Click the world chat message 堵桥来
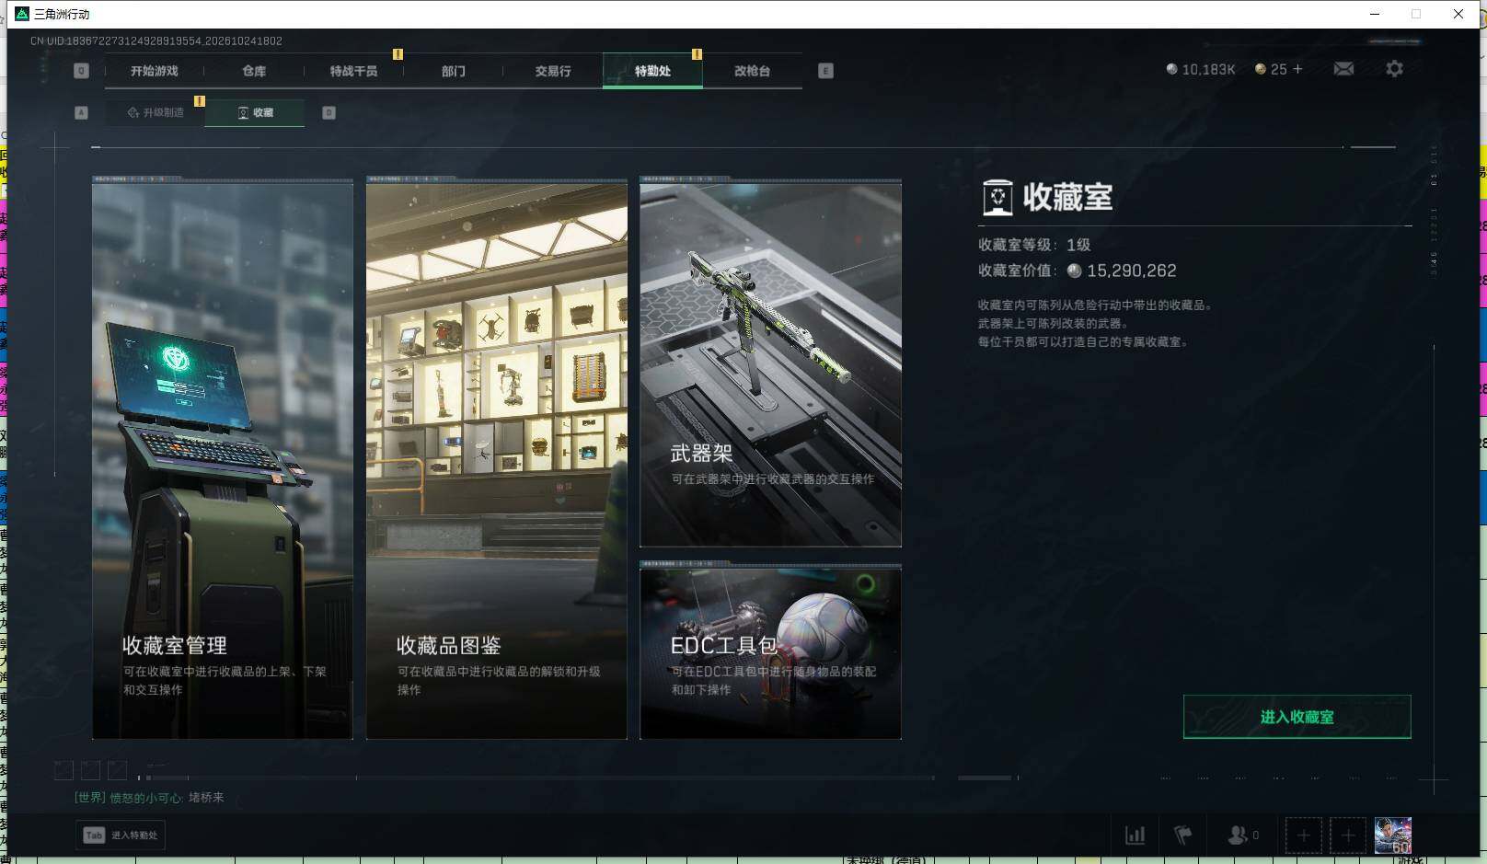 [x=206, y=798]
